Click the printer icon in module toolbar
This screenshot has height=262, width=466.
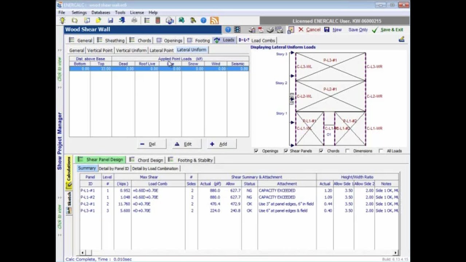pyautogui.click(x=270, y=30)
